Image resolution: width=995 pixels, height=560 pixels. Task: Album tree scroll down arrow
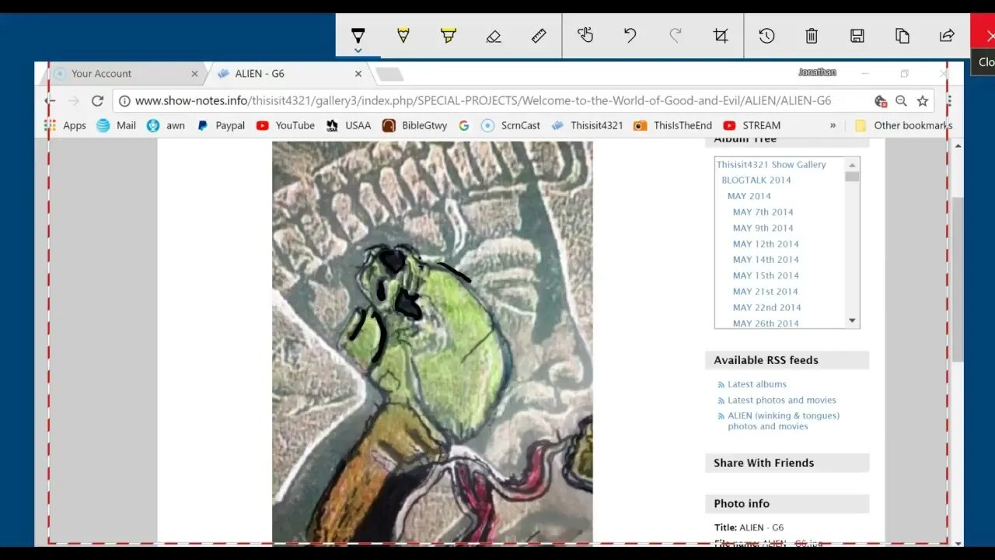click(x=852, y=320)
